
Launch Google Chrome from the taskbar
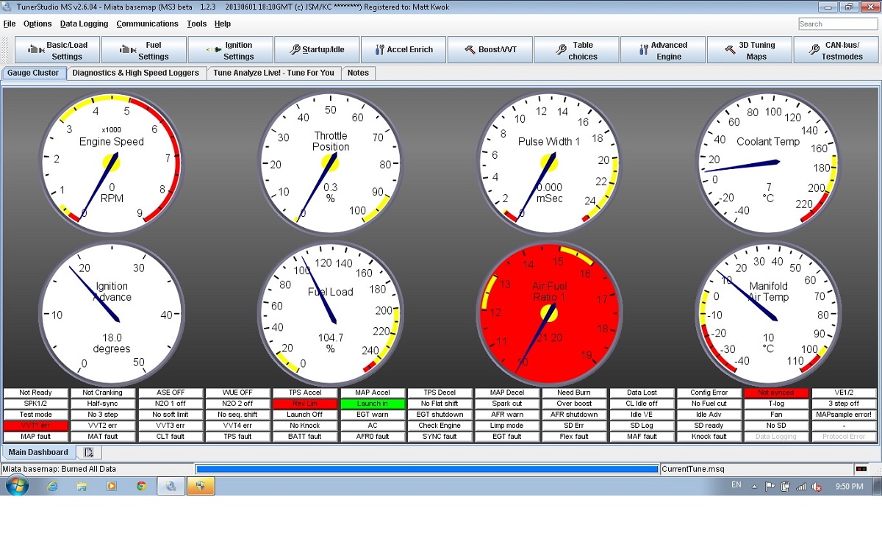pos(141,486)
